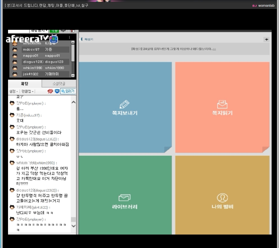Screen dimensions: 279x248
Task: Click the 얼리기 freeze chat button
Action: pyautogui.click(x=68, y=91)
